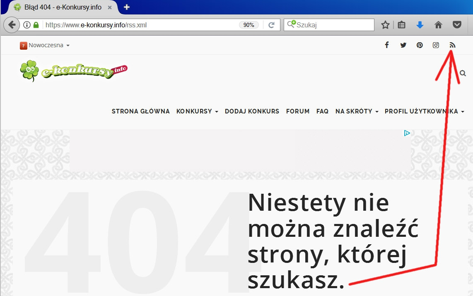The height and width of the screenshot is (296, 473).
Task: Open the downloads arrow icon
Action: (420, 25)
